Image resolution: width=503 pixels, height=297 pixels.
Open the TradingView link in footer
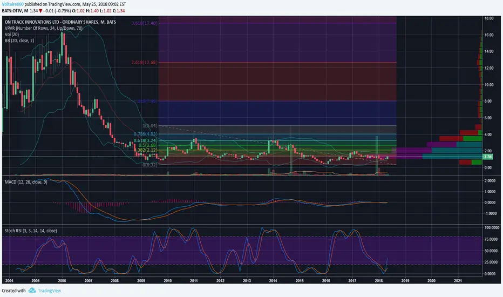tap(50, 291)
